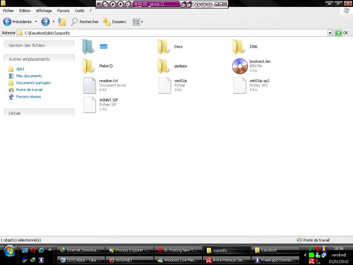Expand hidden quick launch icons chevron
This screenshot has height=265, width=353.
point(50,249)
